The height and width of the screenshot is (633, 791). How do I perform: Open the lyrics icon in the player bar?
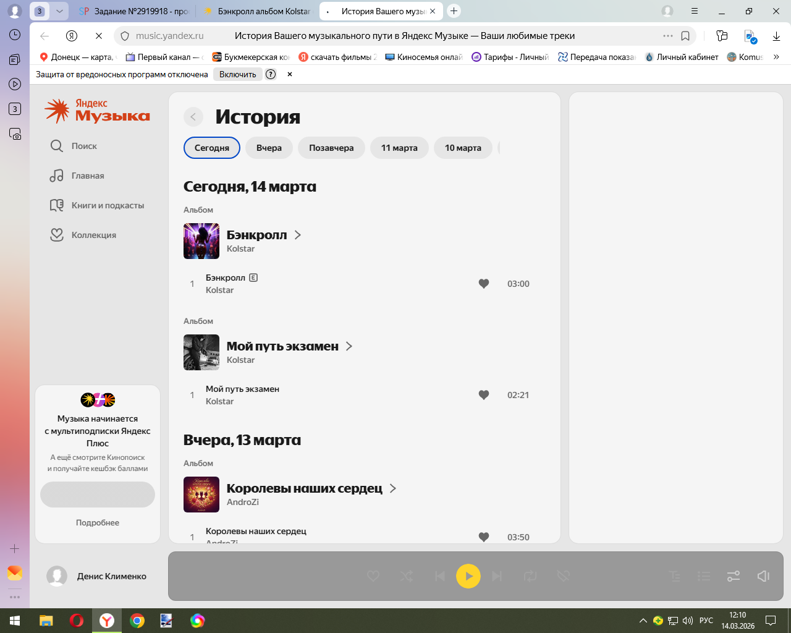pyautogui.click(x=675, y=576)
